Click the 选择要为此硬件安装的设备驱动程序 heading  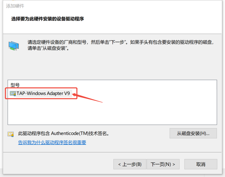click(48, 19)
